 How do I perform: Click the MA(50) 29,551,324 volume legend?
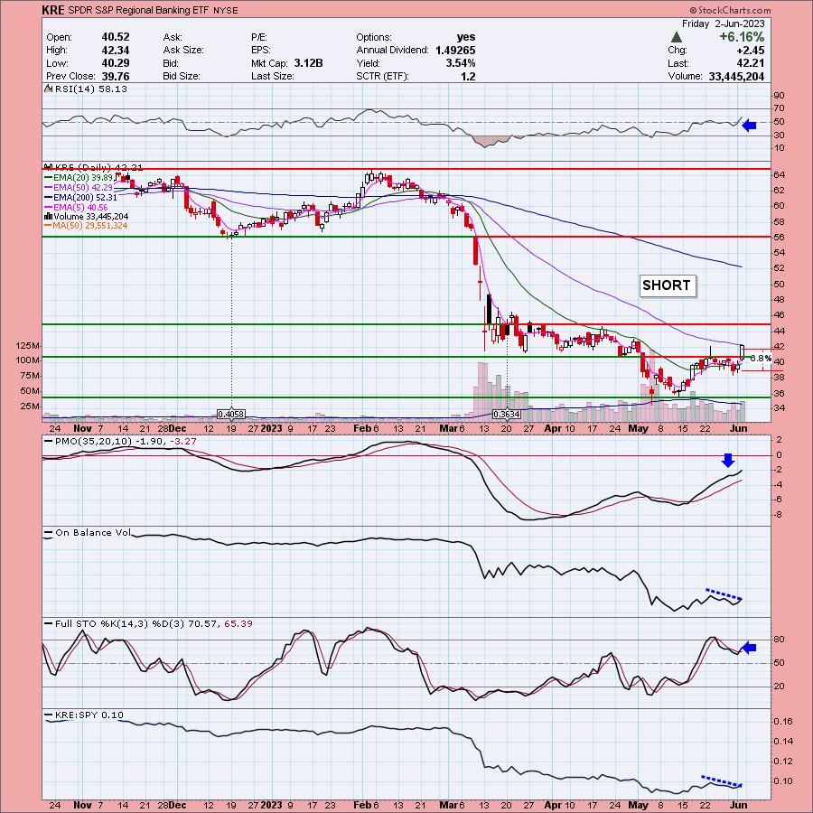(x=86, y=226)
